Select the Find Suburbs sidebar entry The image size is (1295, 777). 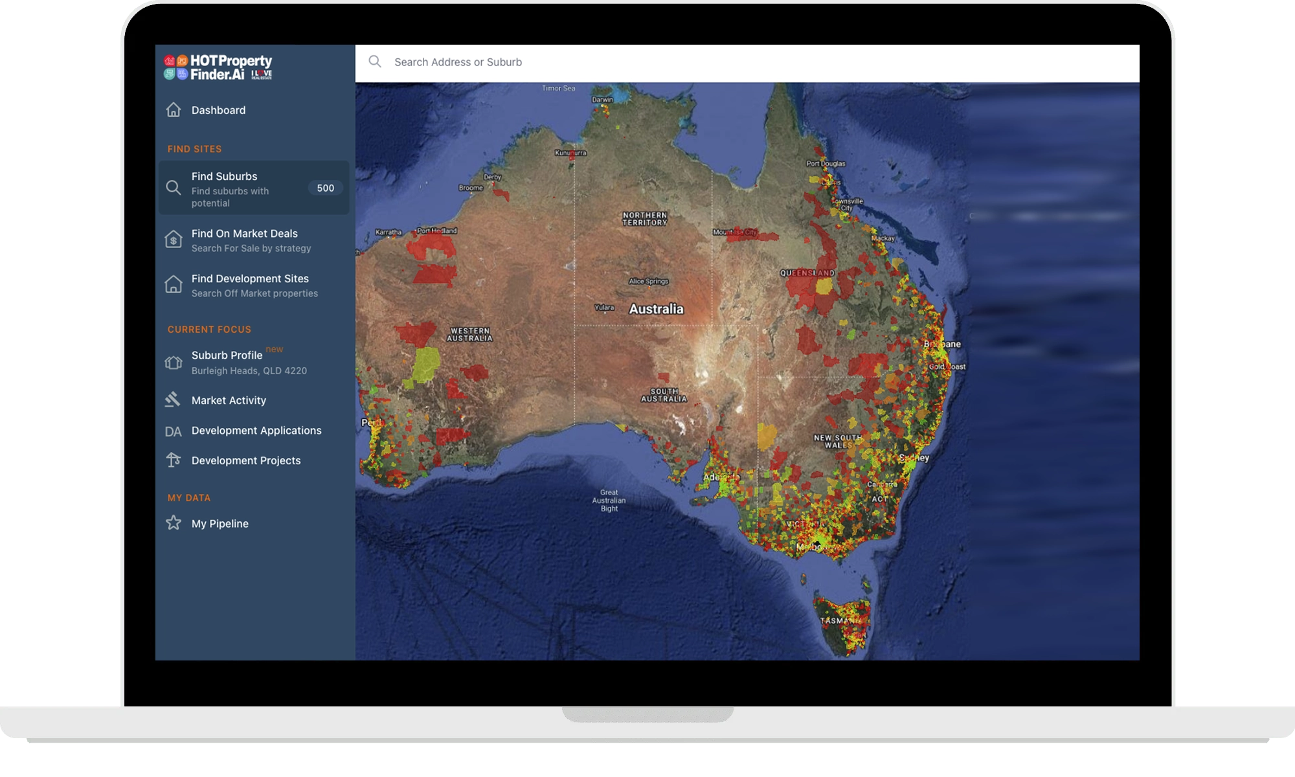click(x=223, y=176)
